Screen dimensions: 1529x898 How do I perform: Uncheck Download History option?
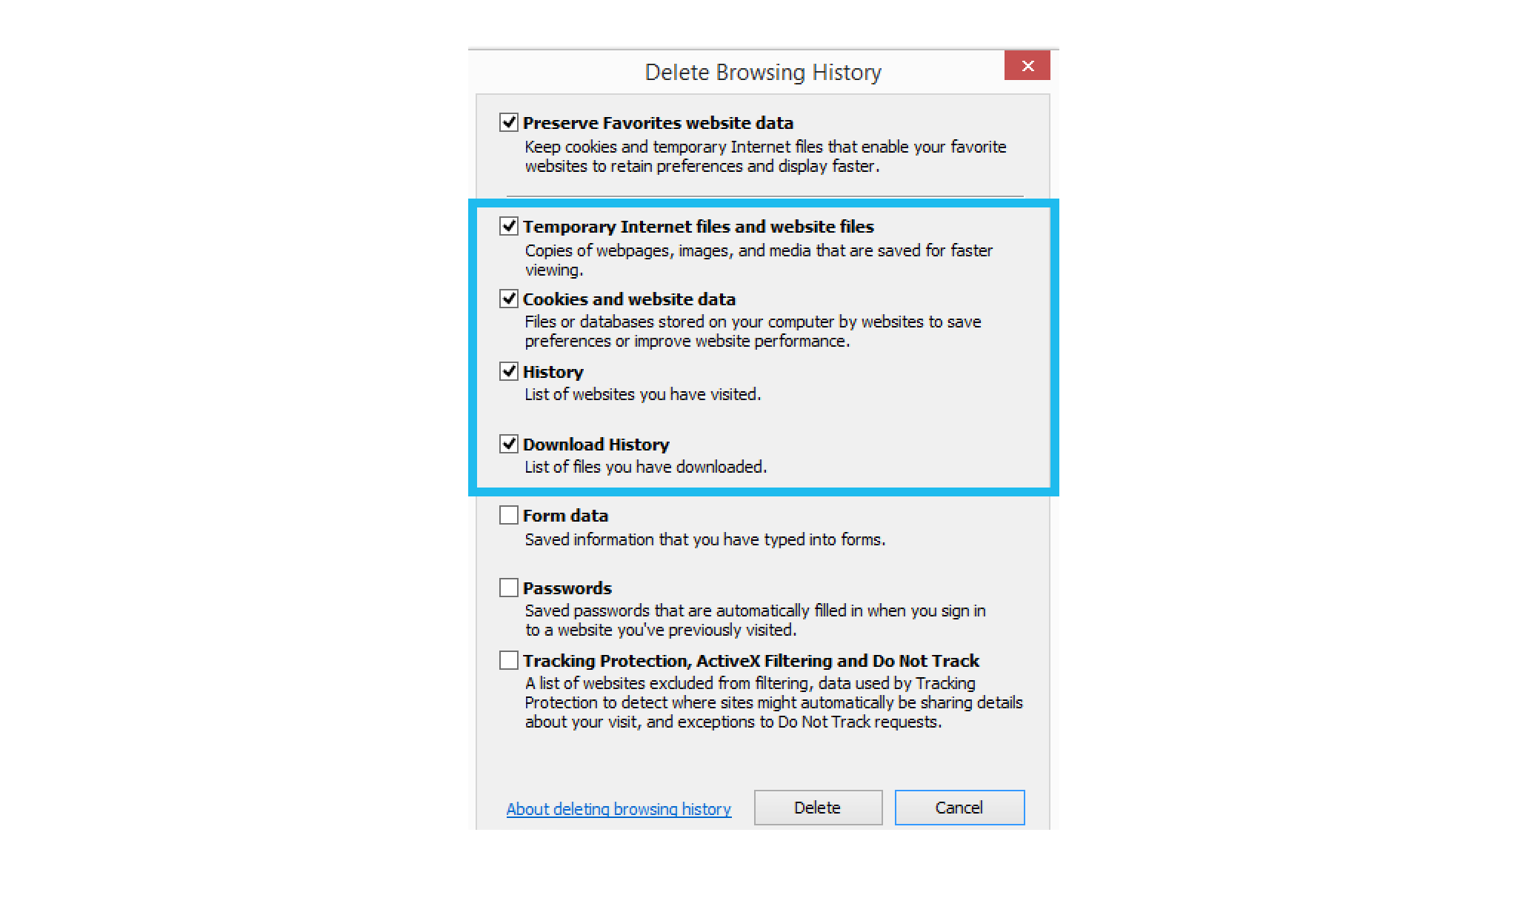[507, 445]
